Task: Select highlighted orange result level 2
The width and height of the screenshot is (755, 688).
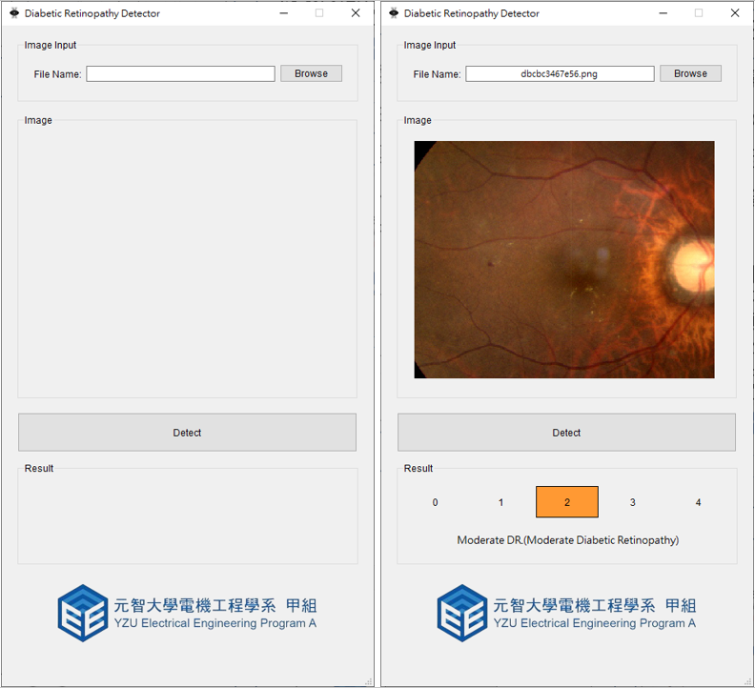Action: (567, 502)
